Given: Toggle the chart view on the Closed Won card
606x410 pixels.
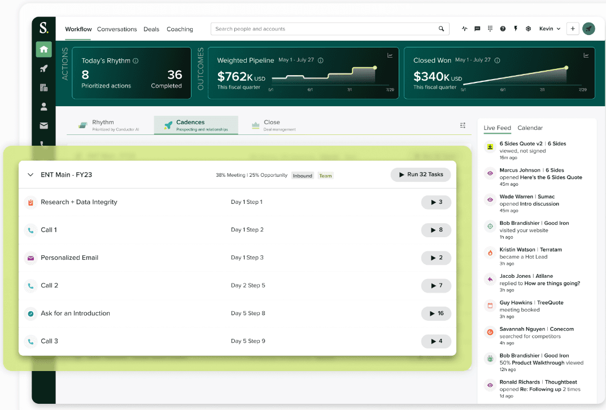Looking at the screenshot, I should point(586,55).
